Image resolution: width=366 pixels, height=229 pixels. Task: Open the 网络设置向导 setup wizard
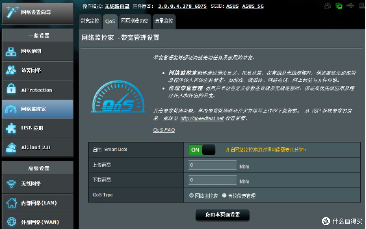click(37, 13)
